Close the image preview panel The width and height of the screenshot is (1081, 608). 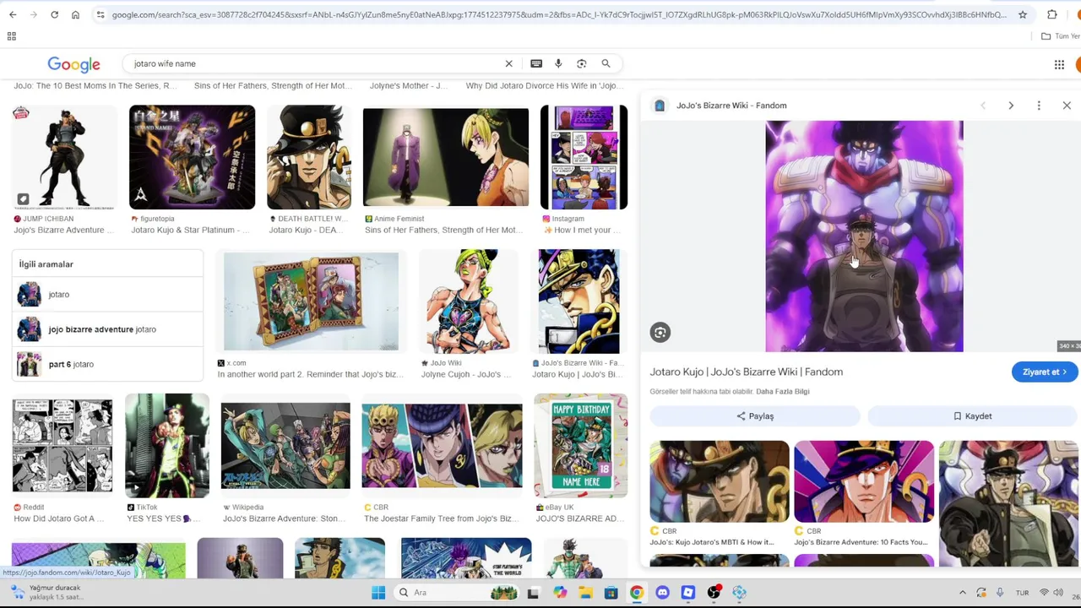pos(1067,106)
